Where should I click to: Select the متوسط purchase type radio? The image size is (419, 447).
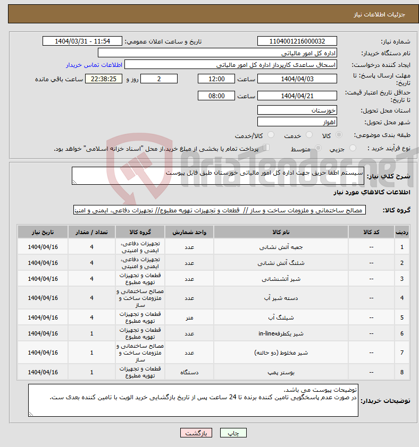[318, 148]
